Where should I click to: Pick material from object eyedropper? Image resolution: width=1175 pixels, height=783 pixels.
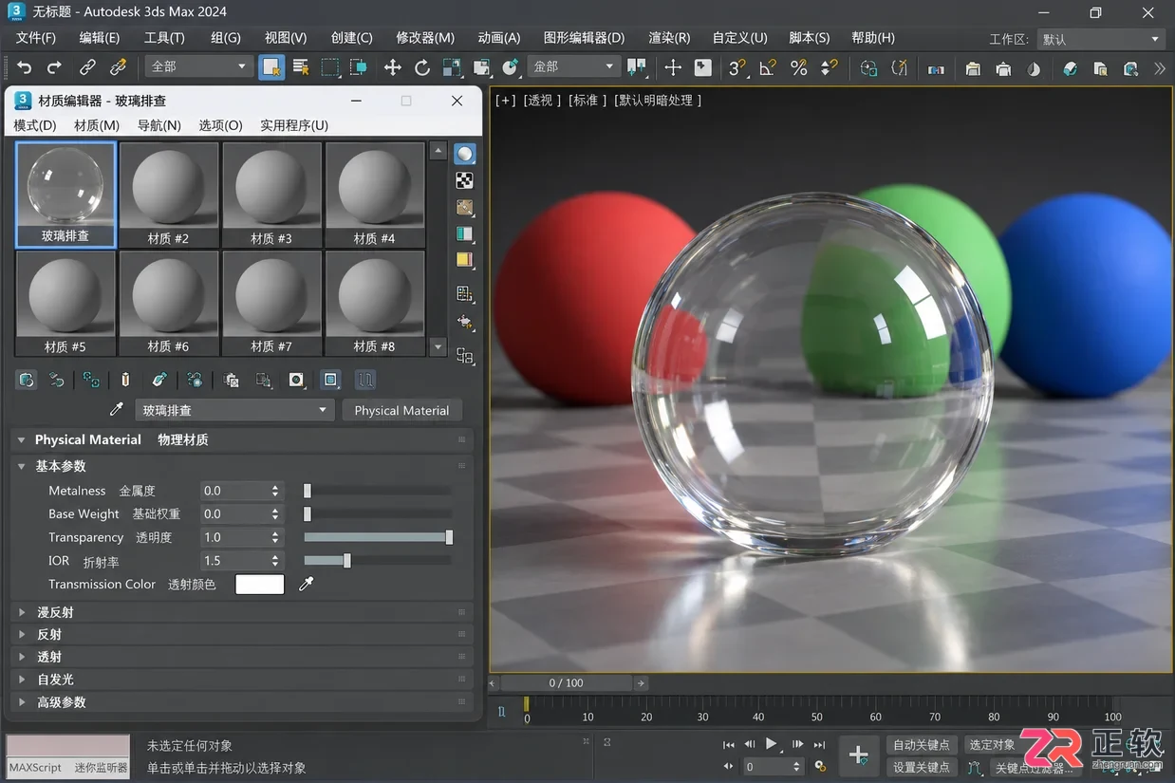117,410
